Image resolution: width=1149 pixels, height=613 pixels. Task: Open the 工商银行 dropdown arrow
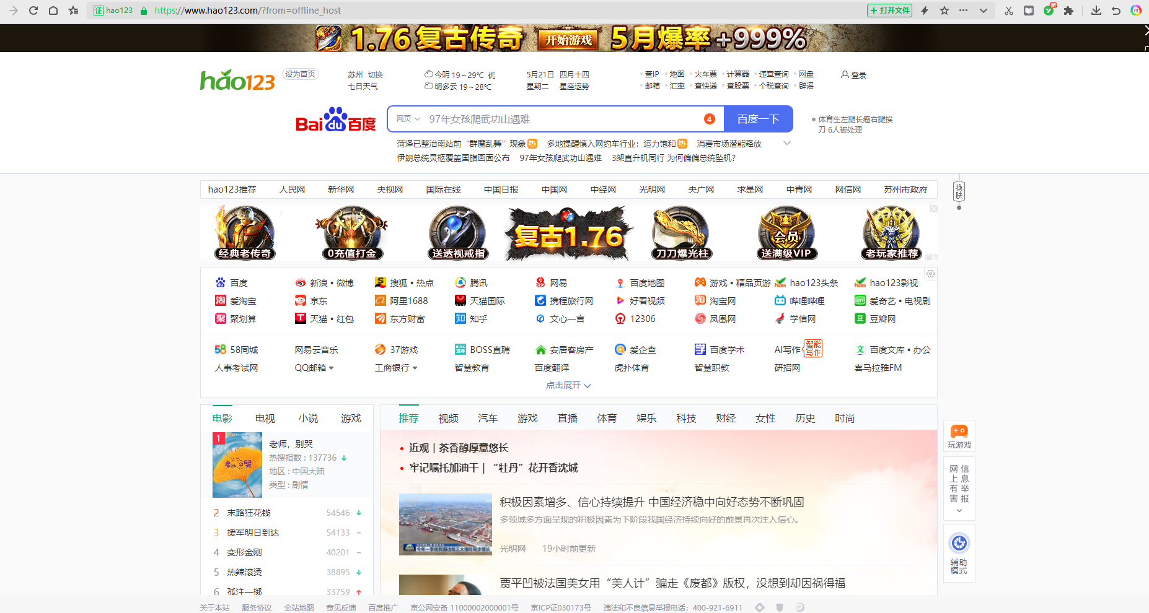click(415, 368)
